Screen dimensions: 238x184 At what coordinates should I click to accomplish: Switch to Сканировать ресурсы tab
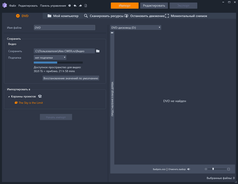tap(103, 16)
